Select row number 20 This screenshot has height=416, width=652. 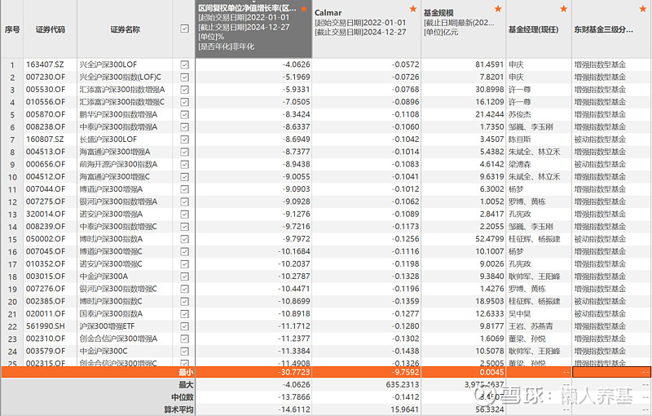tap(12, 302)
